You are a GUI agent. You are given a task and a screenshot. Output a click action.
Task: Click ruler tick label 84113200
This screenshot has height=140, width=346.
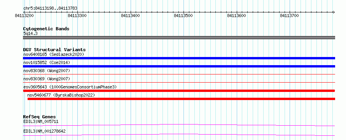point(24,16)
